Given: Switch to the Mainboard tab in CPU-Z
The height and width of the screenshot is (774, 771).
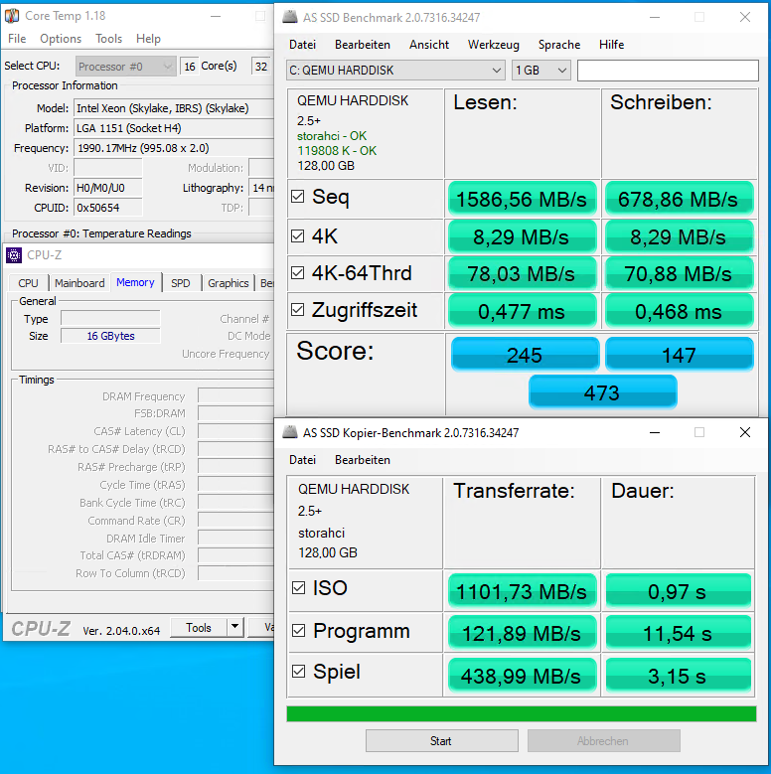Looking at the screenshot, I should [x=79, y=283].
